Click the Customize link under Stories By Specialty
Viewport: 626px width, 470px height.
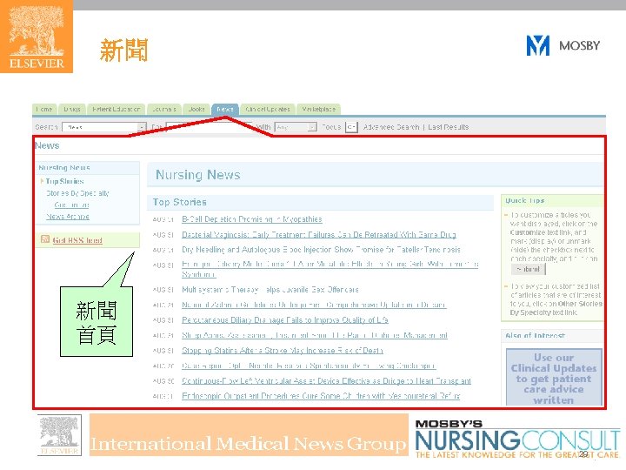(71, 205)
